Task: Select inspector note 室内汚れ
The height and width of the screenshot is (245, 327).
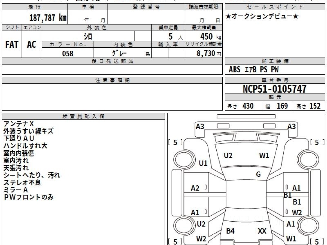Action: click(x=16, y=161)
